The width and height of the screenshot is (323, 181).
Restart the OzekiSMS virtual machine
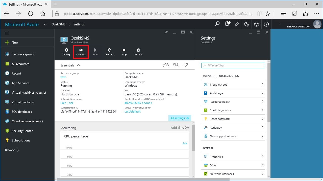(x=110, y=52)
